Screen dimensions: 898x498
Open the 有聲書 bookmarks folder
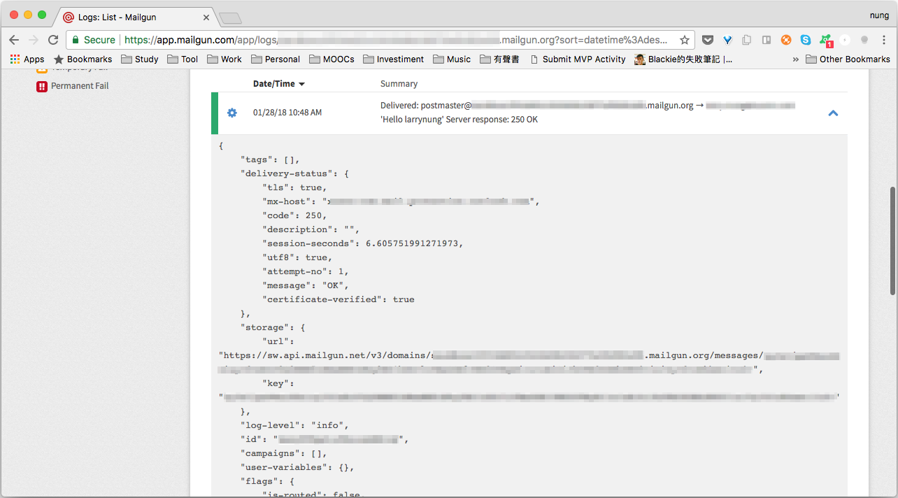pos(499,59)
